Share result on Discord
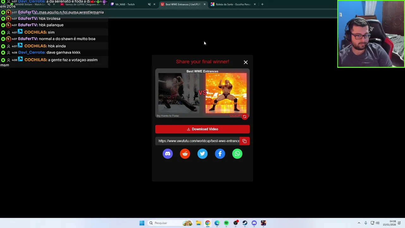This screenshot has width=405, height=228. point(168,154)
